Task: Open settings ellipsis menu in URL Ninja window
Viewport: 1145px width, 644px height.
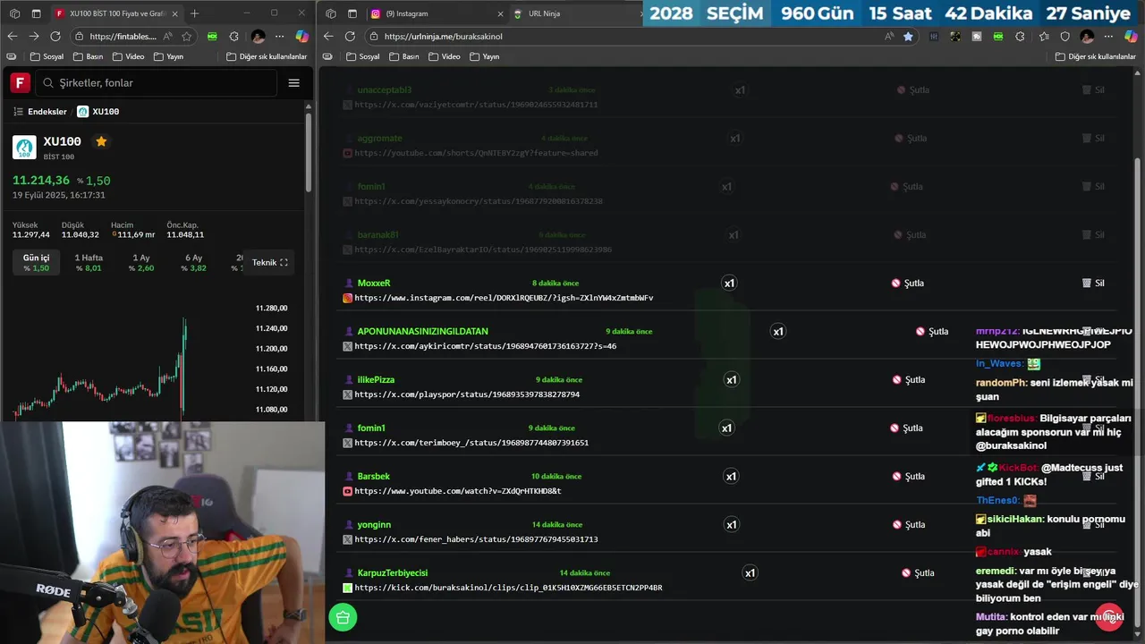Action: coord(1109,37)
